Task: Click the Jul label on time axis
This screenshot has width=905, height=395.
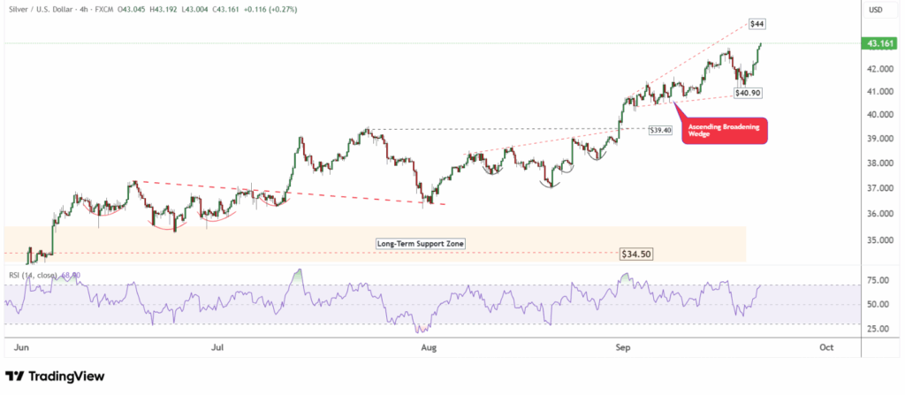Action: pos(217,348)
